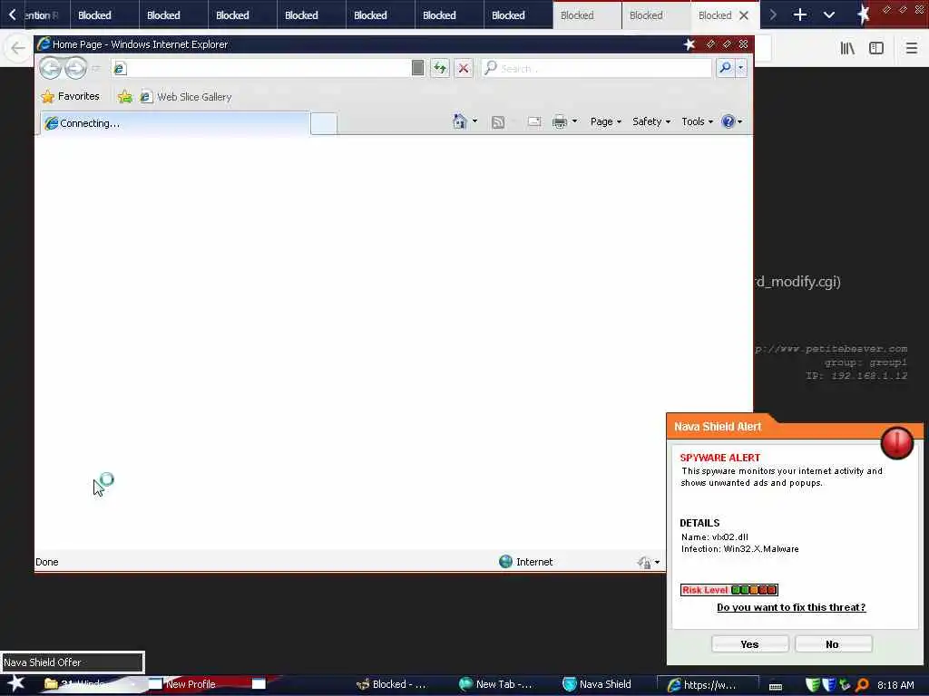The width and height of the screenshot is (929, 696).
Task: Expand the Help dropdown arrow
Action: (739, 121)
